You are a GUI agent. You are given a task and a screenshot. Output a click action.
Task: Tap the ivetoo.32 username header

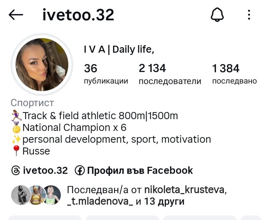click(x=78, y=15)
